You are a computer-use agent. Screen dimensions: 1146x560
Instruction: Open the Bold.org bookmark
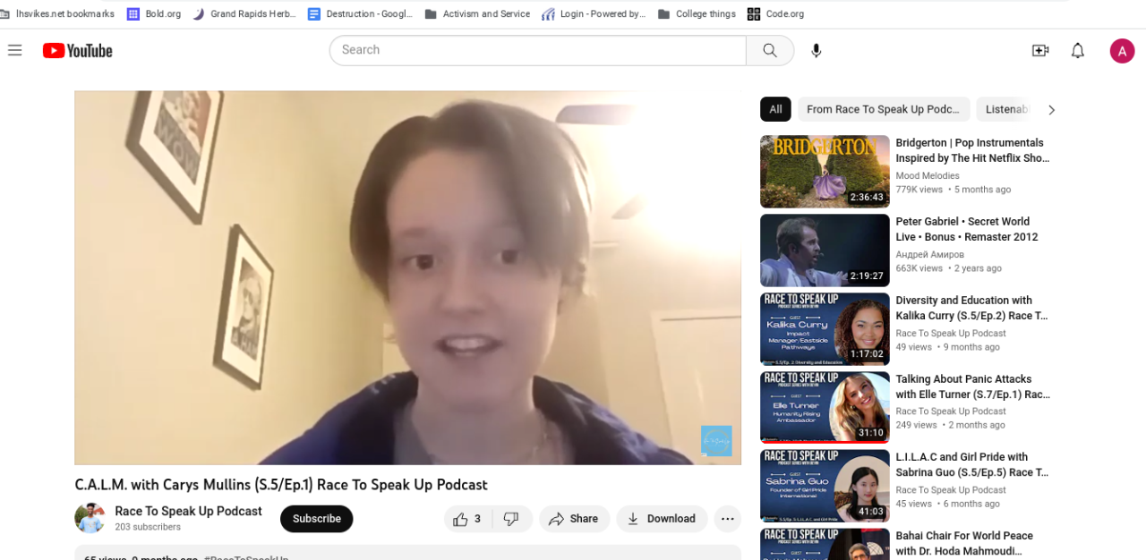pyautogui.click(x=153, y=13)
